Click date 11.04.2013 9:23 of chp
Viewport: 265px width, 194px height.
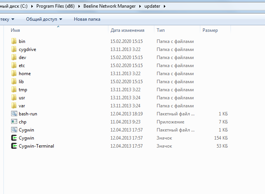(x=125, y=122)
